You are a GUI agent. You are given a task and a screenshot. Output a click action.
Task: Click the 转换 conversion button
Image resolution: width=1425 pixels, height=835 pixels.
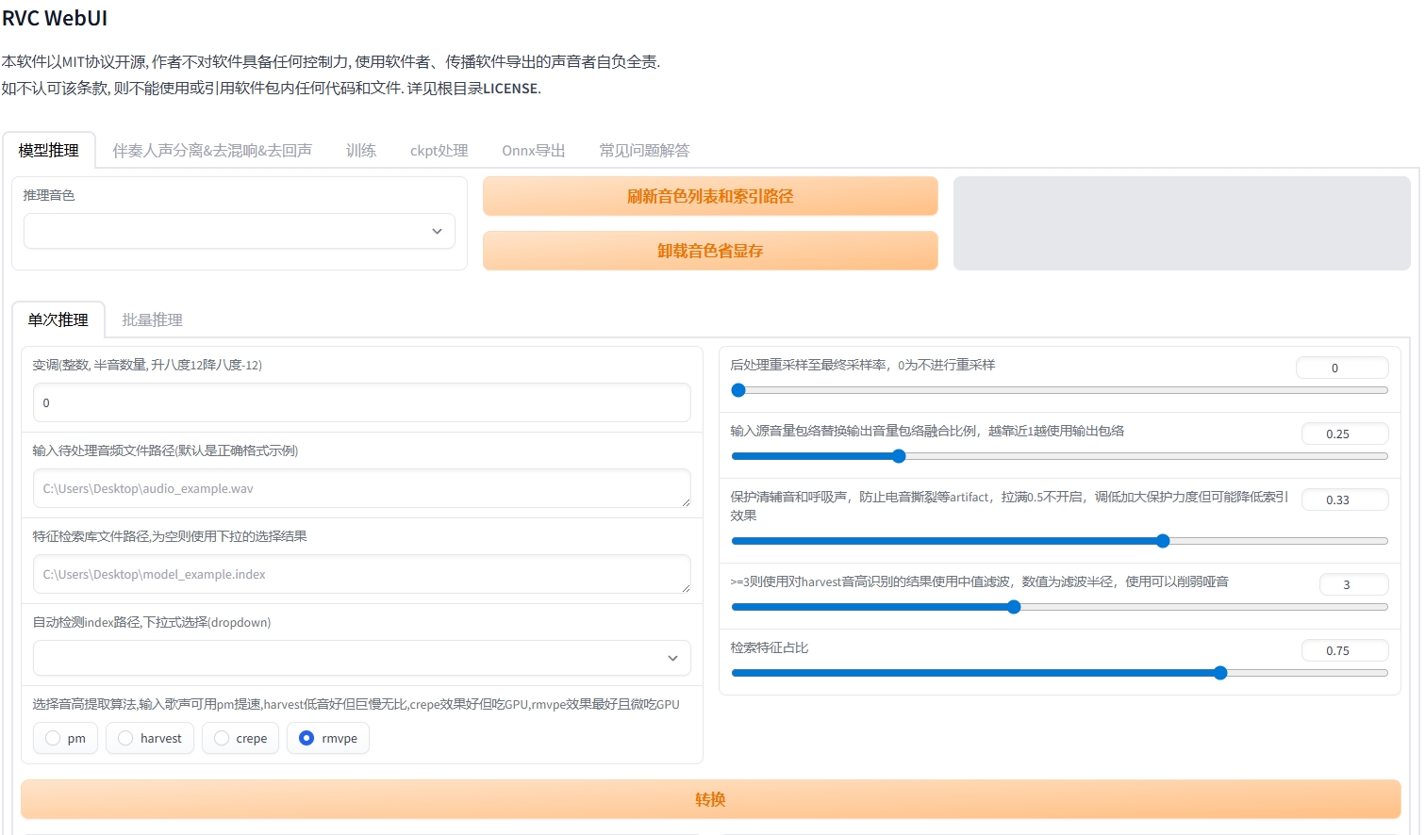[x=710, y=799]
